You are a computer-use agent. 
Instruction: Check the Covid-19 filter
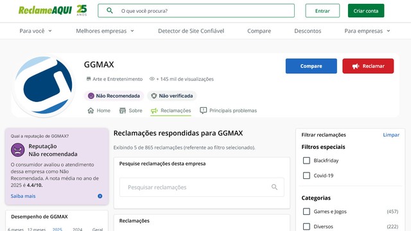coord(306,175)
